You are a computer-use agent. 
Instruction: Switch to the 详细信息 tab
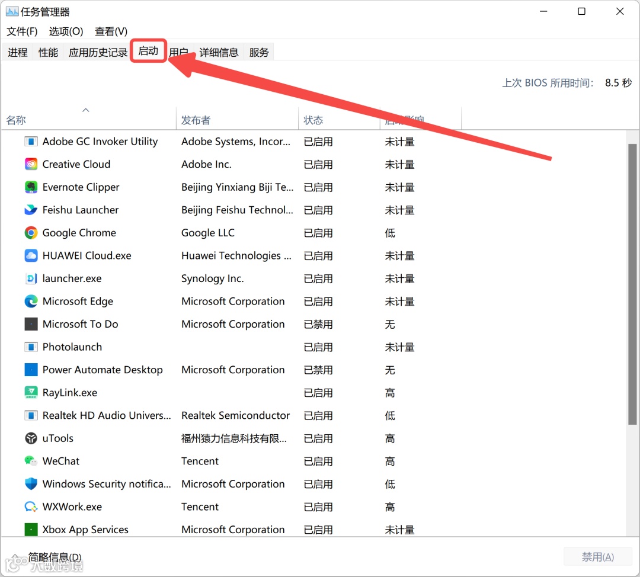click(219, 52)
